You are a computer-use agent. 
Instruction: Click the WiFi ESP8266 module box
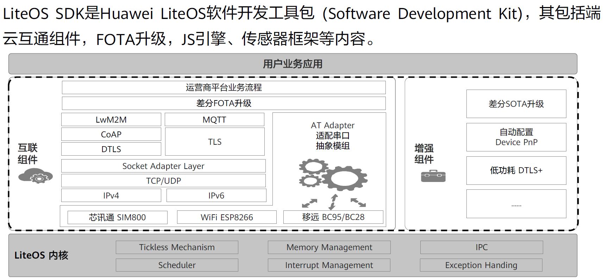click(x=227, y=217)
